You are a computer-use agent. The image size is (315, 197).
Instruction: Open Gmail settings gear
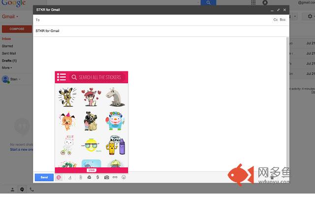point(310,16)
